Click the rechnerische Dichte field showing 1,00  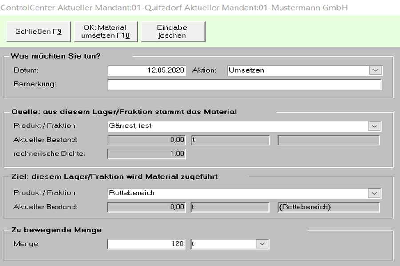click(x=146, y=154)
